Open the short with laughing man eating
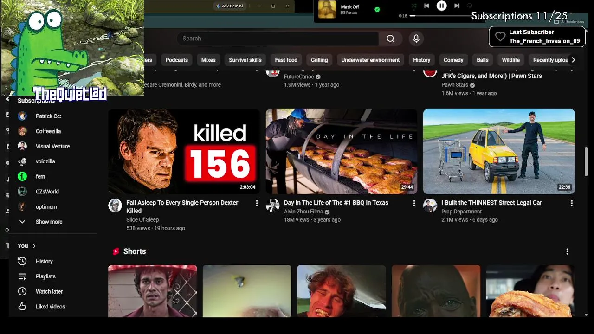Image resolution: width=594 pixels, height=334 pixels. coord(341,291)
